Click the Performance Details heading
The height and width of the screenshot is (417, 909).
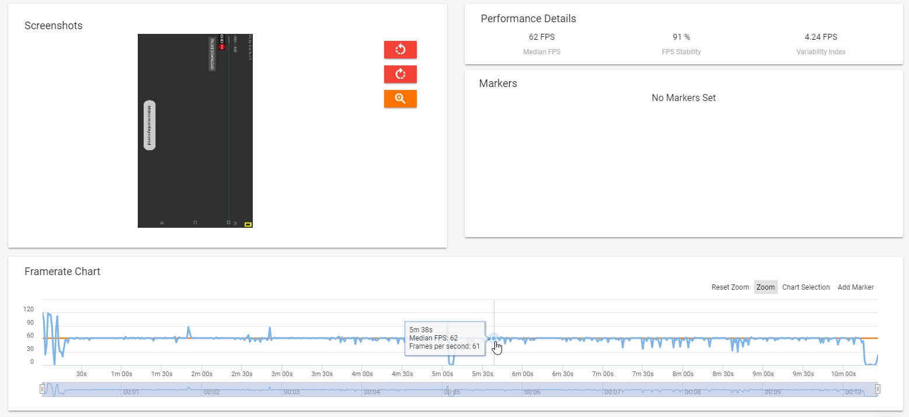528,19
